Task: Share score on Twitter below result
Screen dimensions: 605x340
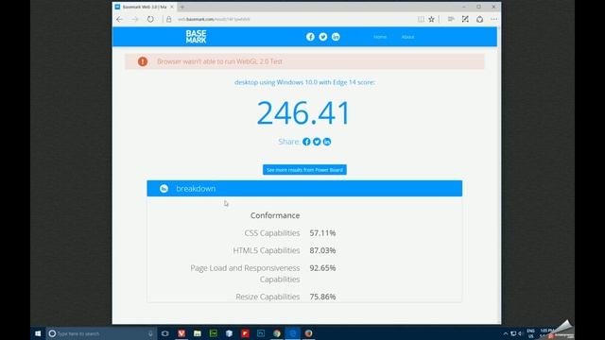Action: [x=317, y=142]
